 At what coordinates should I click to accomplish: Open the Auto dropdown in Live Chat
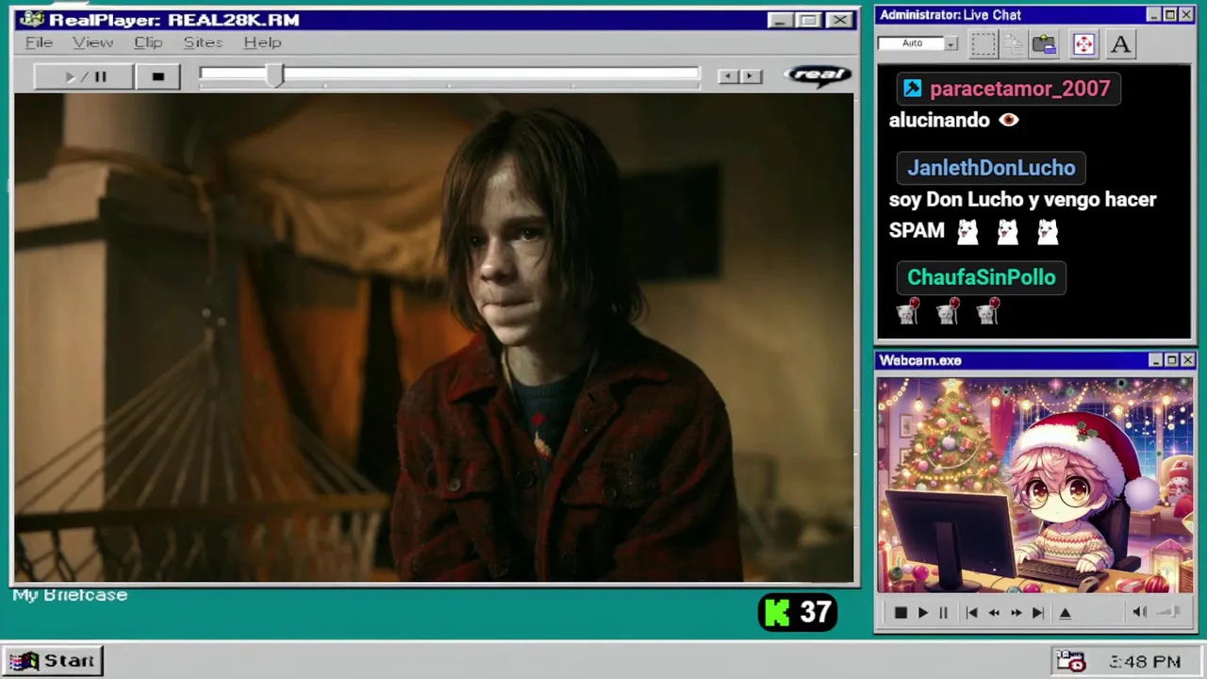[x=951, y=43]
